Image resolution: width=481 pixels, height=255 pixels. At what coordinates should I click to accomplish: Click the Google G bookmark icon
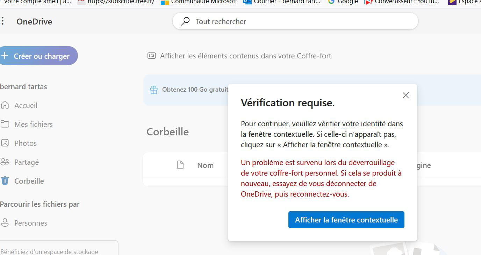click(x=331, y=2)
